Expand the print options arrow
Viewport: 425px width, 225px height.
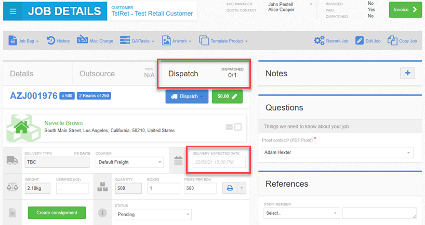242,188
